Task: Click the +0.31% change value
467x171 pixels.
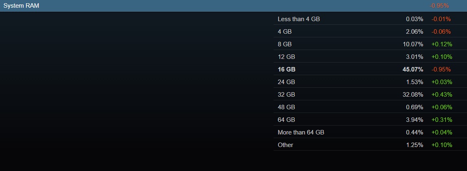Action: 441,120
